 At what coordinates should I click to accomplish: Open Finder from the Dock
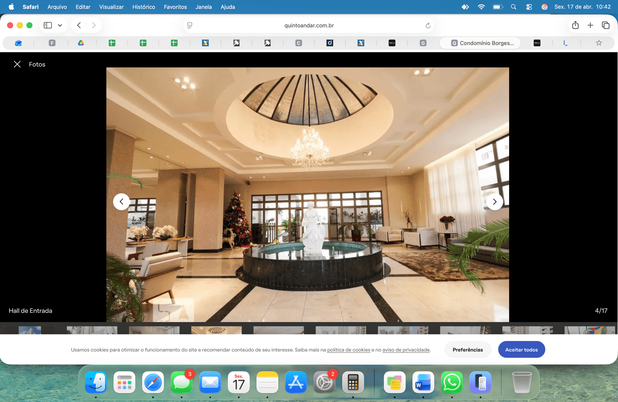point(96,382)
